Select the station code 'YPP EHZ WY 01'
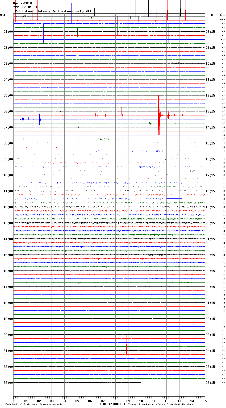Image resolution: width=226 pixels, height=408 pixels. [x=25, y=7]
